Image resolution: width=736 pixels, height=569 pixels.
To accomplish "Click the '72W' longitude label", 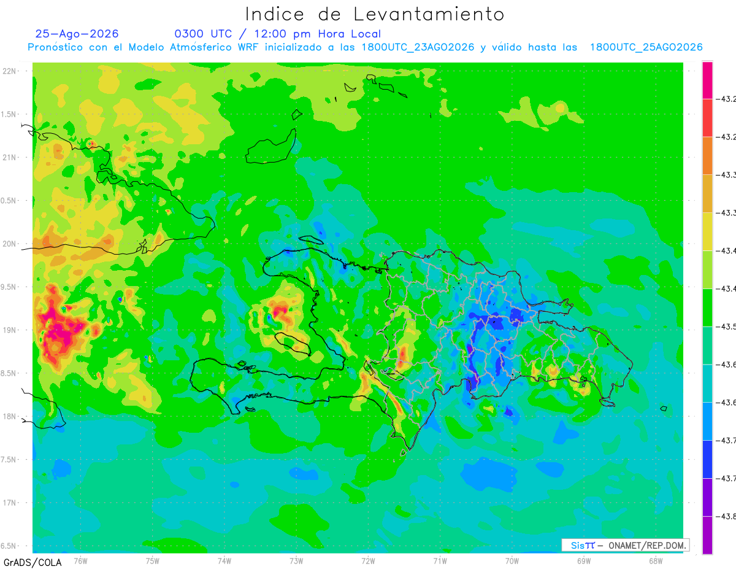I will click(368, 560).
